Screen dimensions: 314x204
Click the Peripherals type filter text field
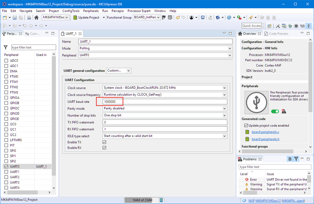(x=34, y=47)
